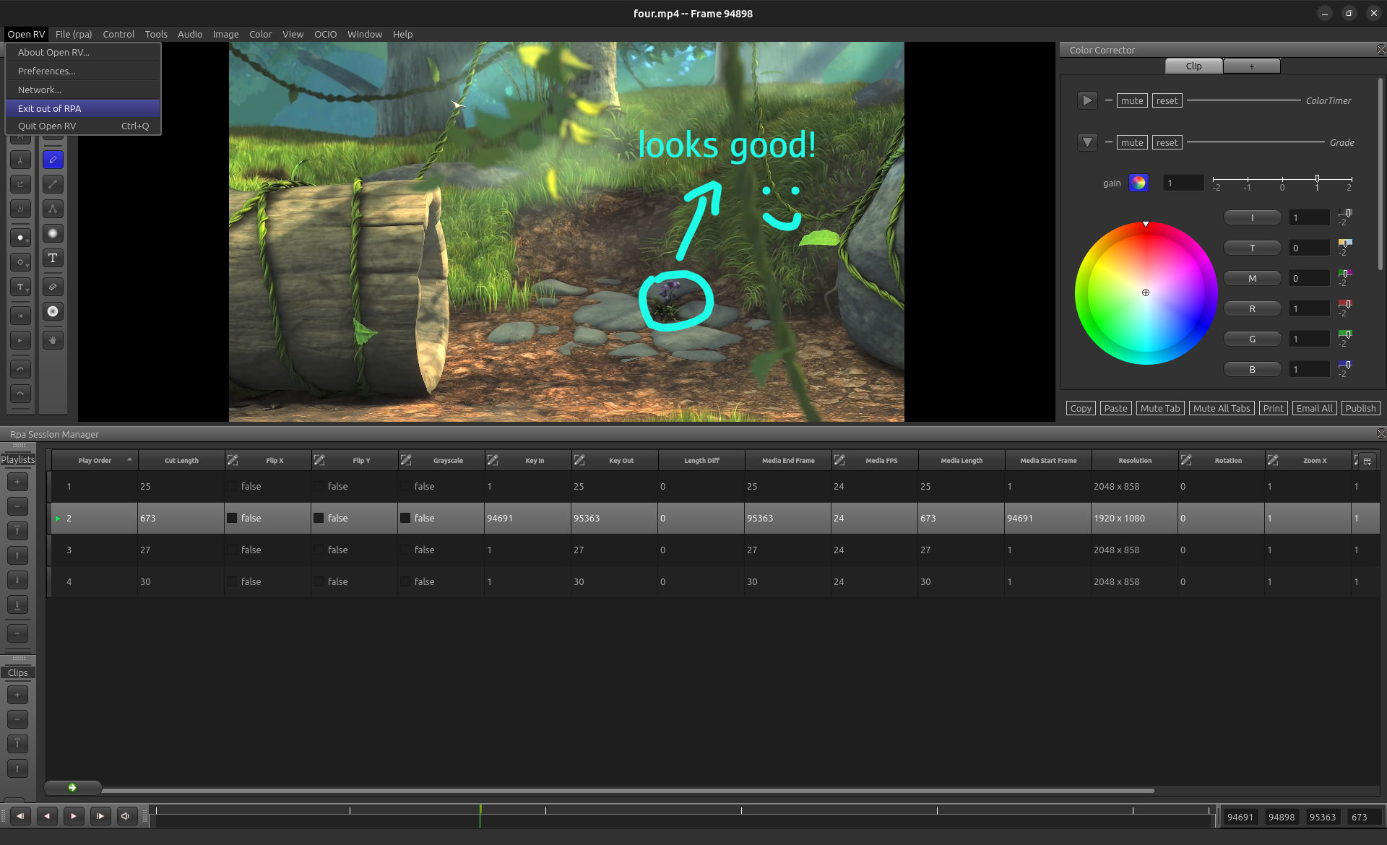Screen dimensions: 1387x845
Task: Play the clip forward
Action: [x=74, y=816]
